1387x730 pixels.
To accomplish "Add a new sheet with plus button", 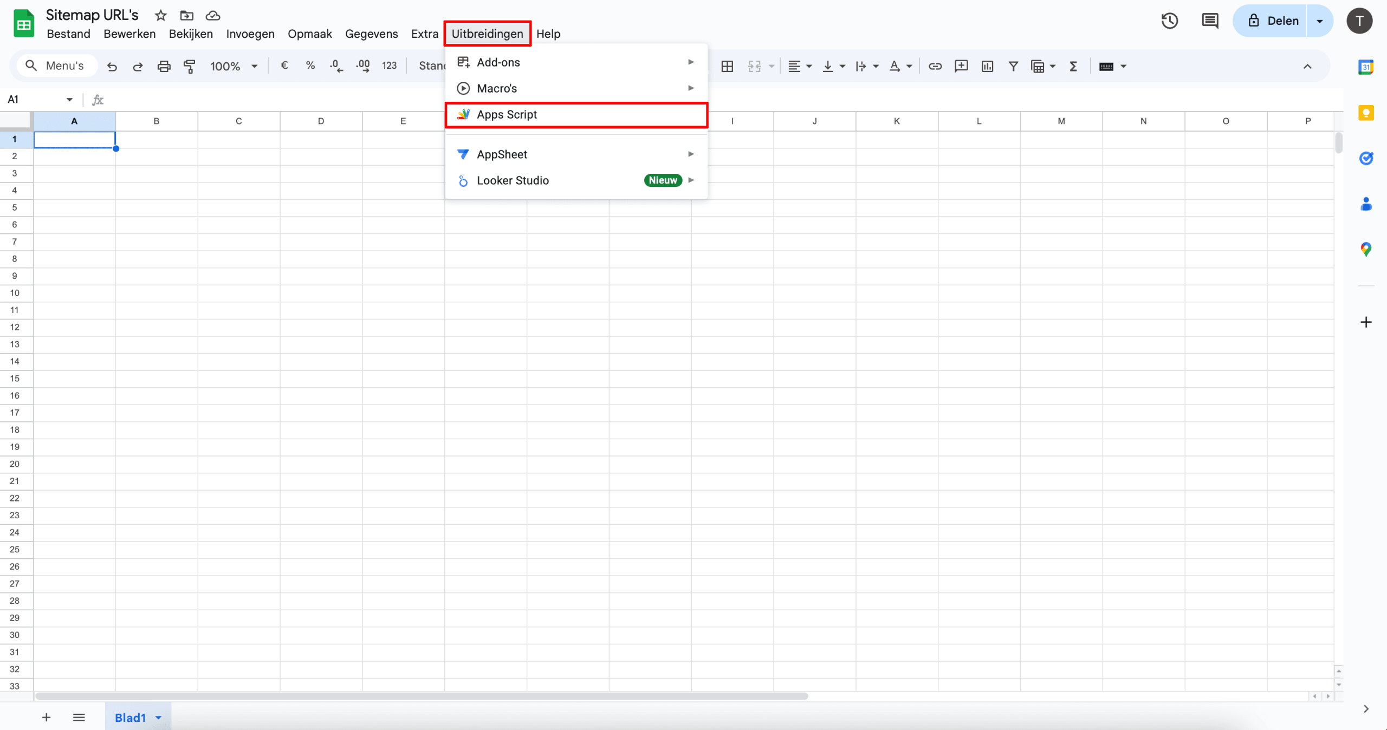I will tap(47, 718).
